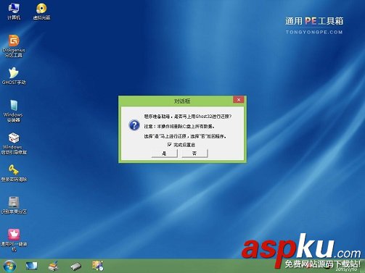The height and width of the screenshot is (273, 365).
Task: Open the Windows Start orb
Action: tap(9, 266)
